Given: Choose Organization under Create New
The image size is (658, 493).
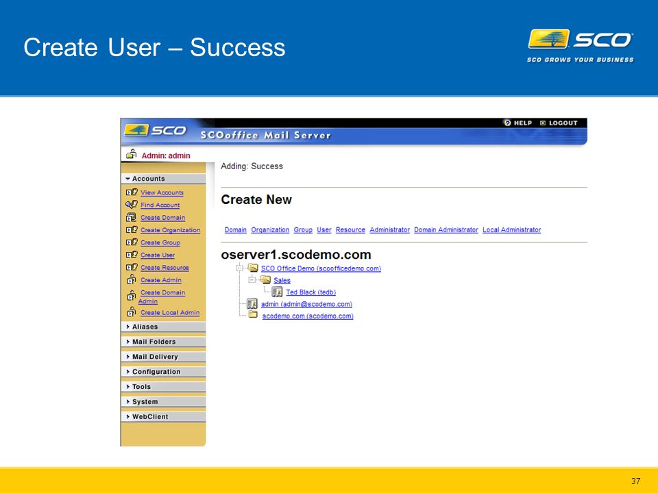Looking at the screenshot, I should coord(270,230).
